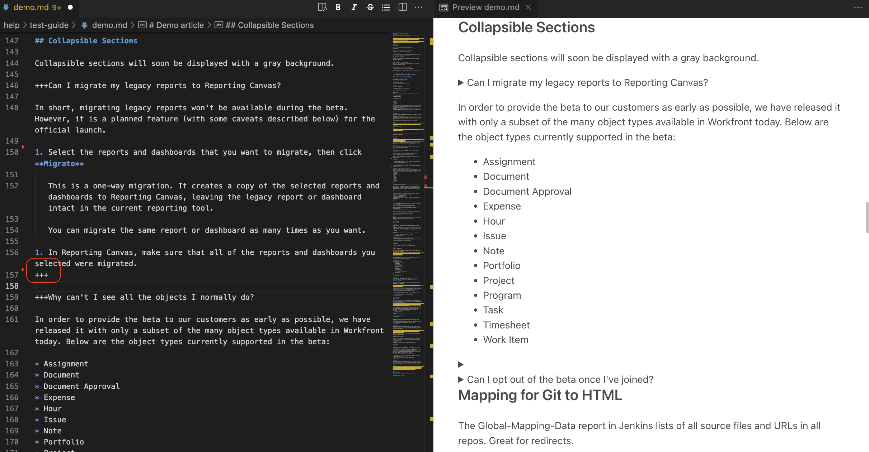Screen dimensions: 869x452
Task: Toggle bold formatting in the toolbar
Action: tap(337, 7)
